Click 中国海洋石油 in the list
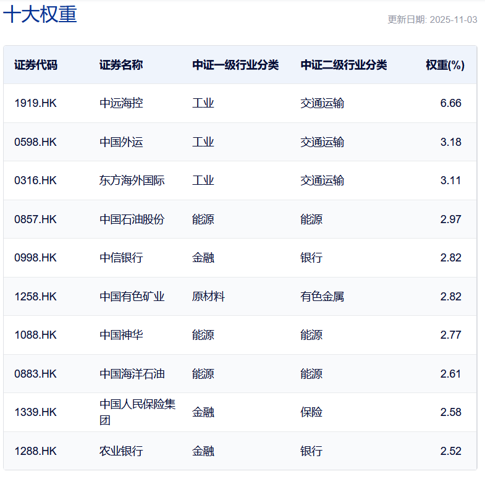Image resolution: width=485 pixels, height=479 pixels. point(132,374)
